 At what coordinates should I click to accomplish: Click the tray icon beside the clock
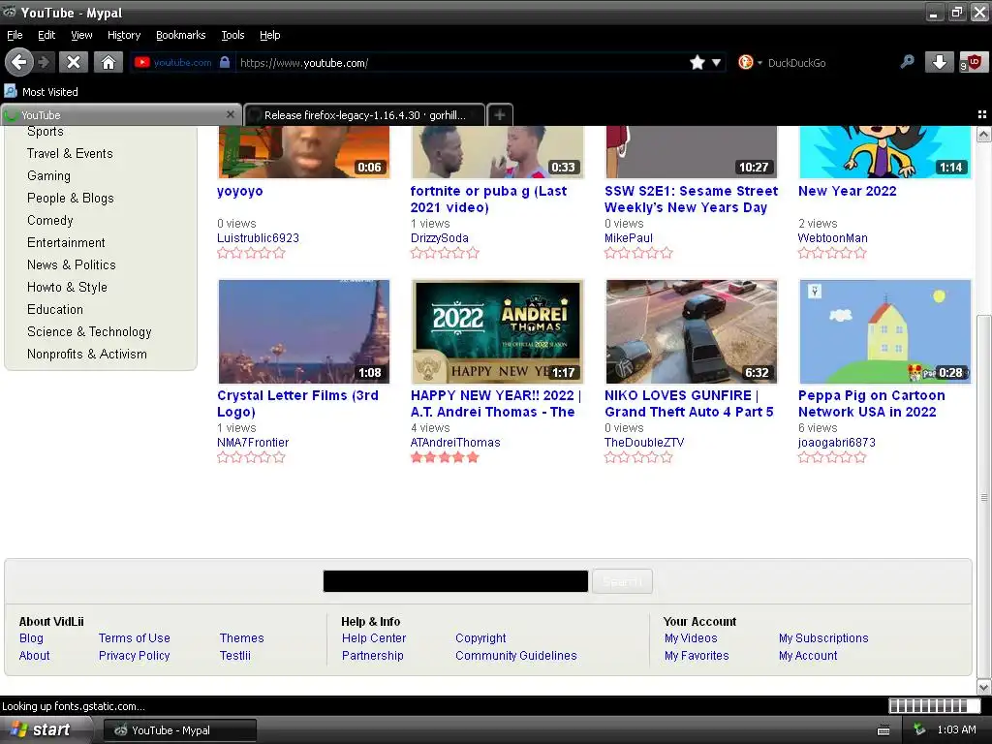click(919, 730)
